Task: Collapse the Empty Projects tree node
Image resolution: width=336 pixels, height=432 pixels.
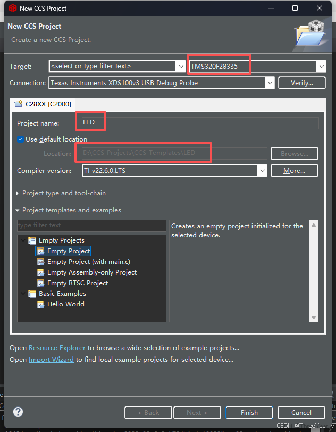Action: point(23,240)
